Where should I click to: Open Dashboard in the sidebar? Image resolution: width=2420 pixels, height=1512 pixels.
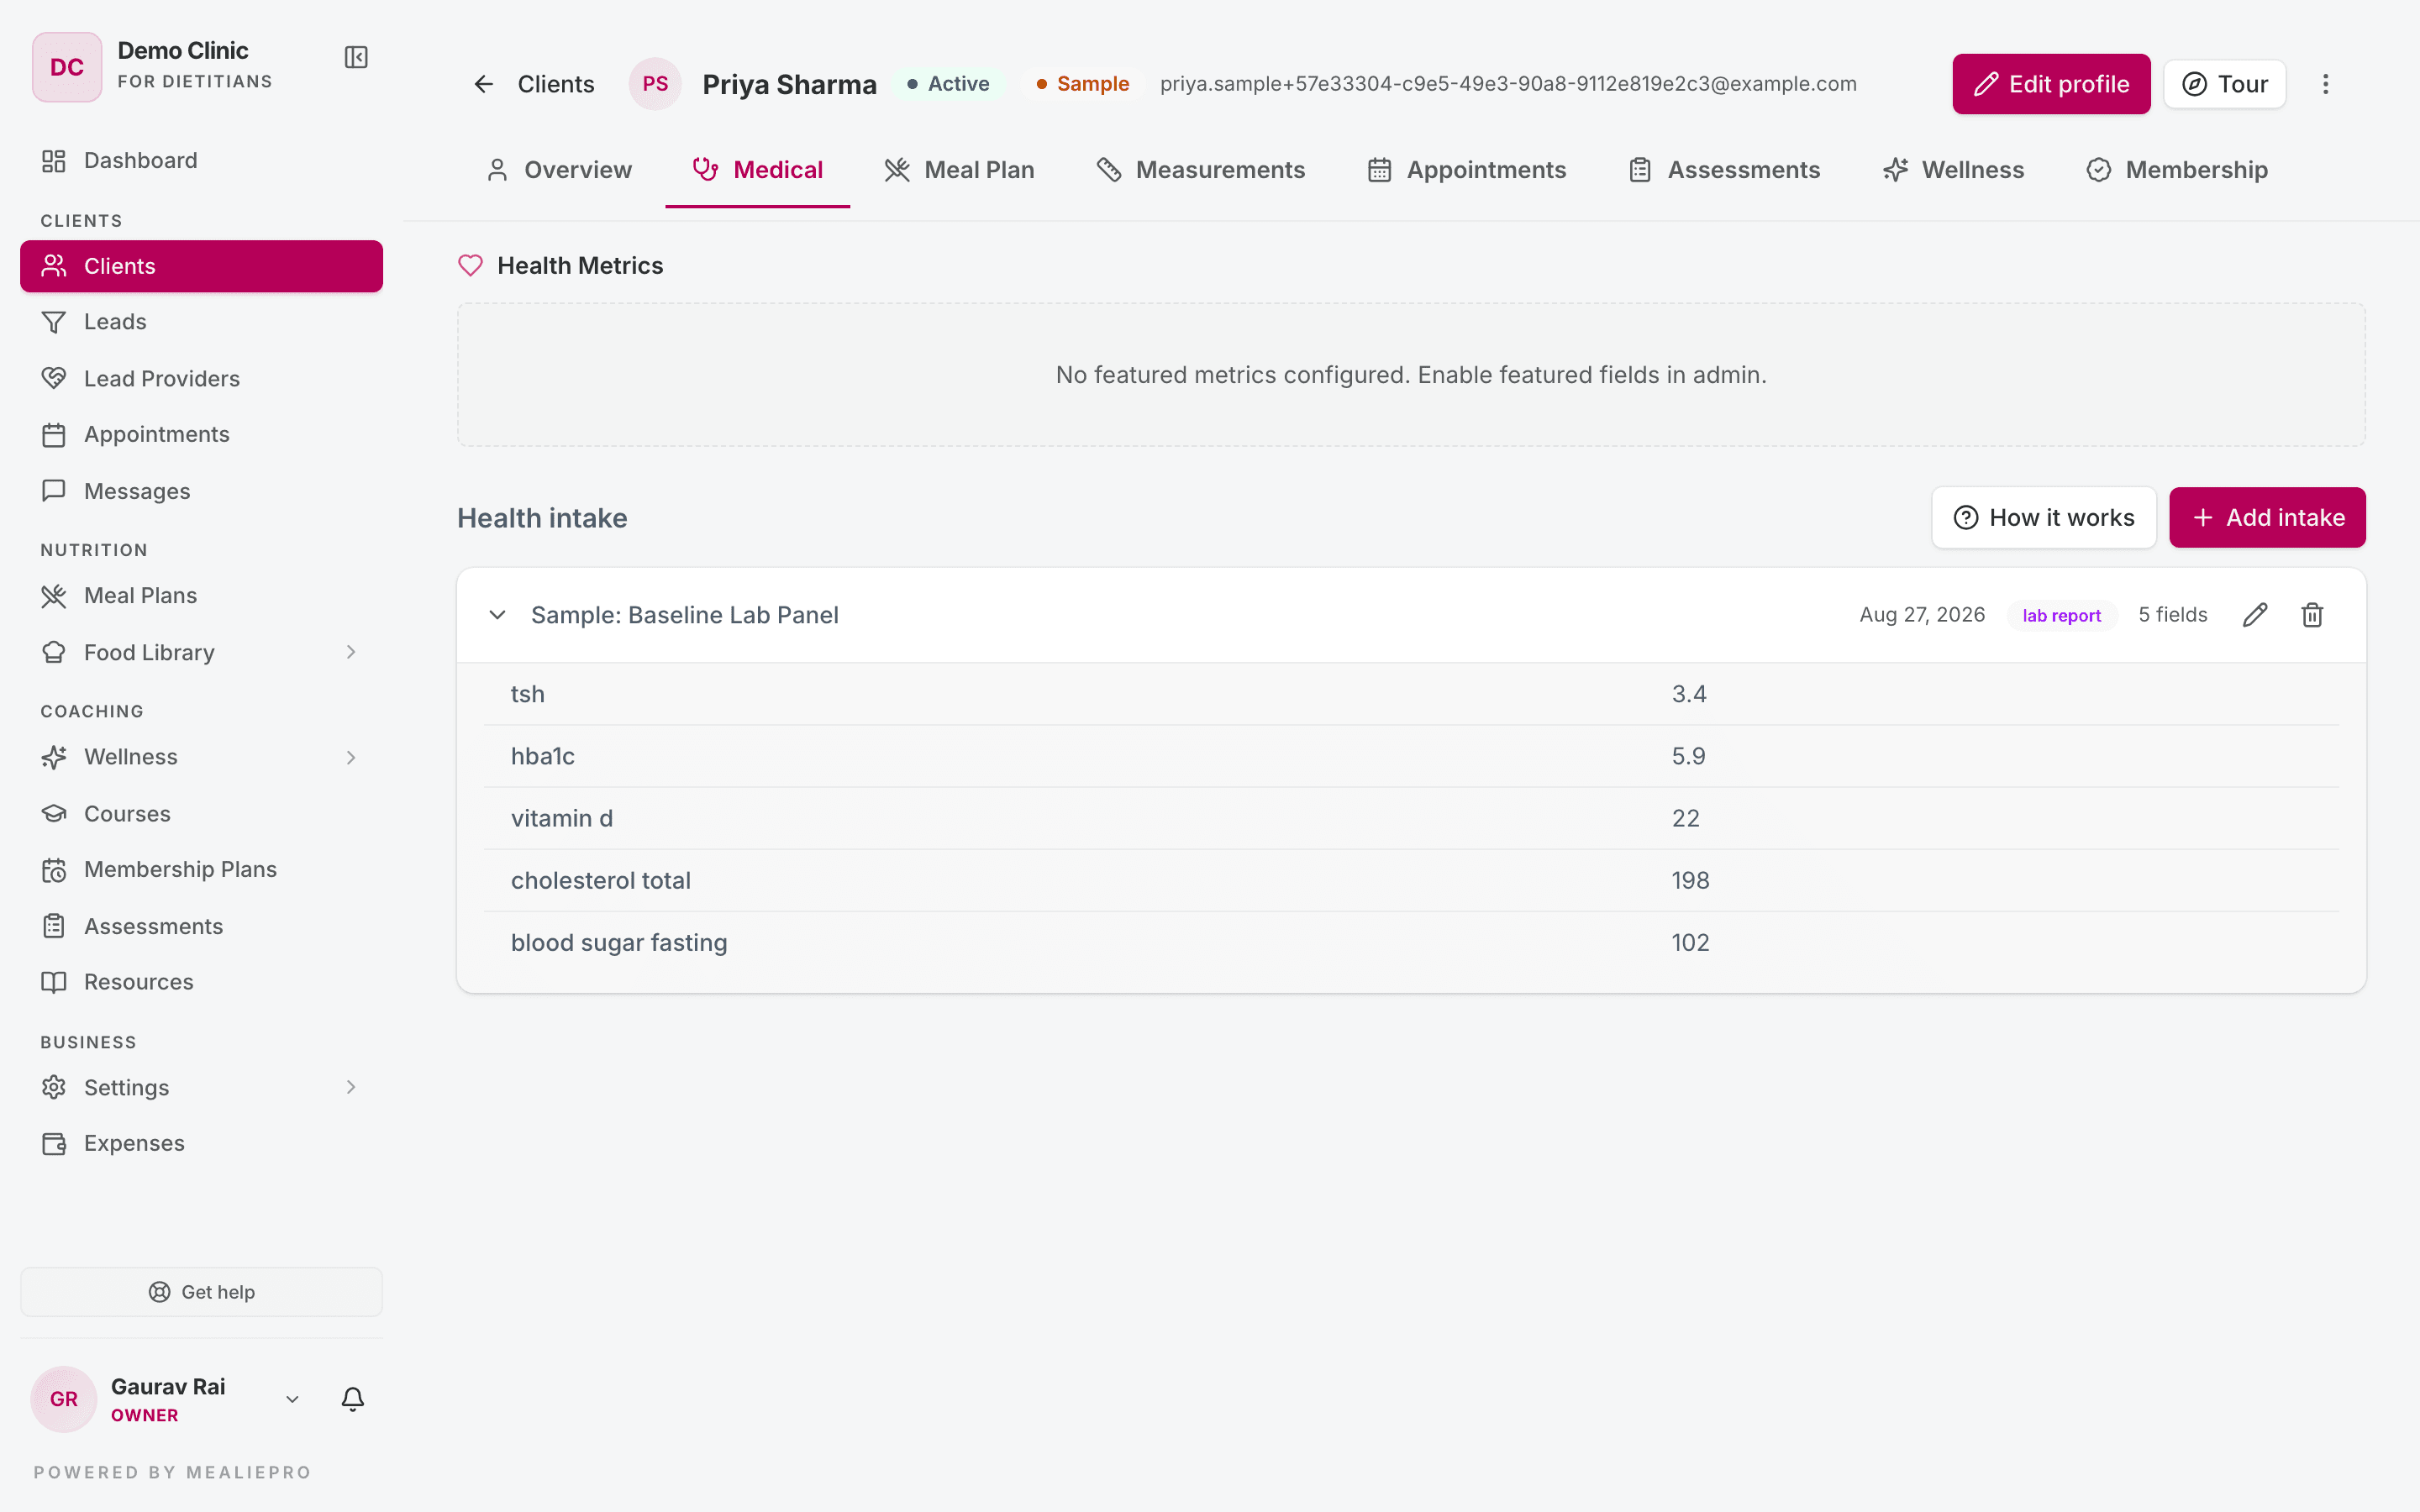click(x=201, y=161)
